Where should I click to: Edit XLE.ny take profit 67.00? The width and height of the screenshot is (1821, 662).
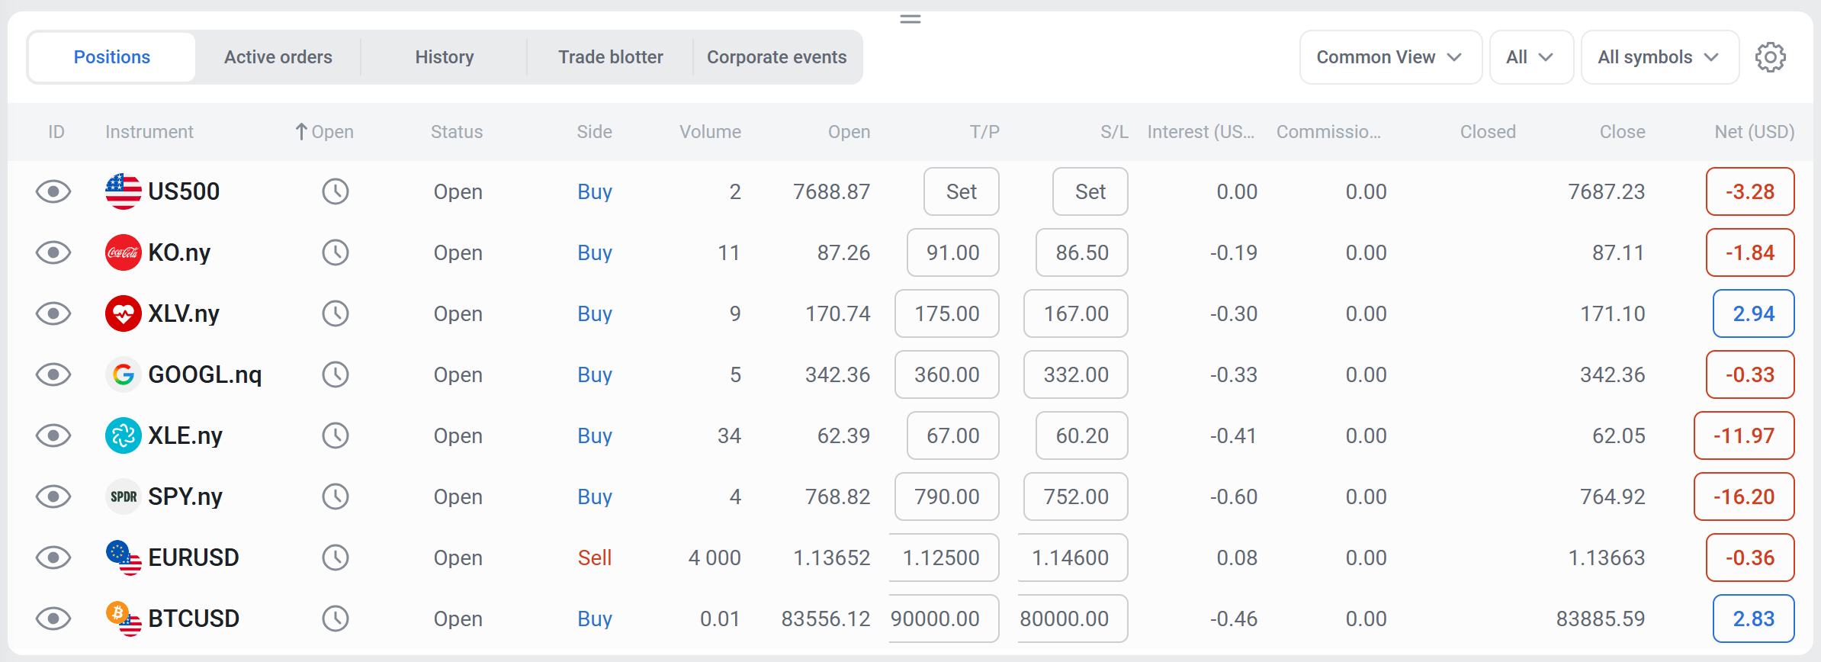point(952,435)
